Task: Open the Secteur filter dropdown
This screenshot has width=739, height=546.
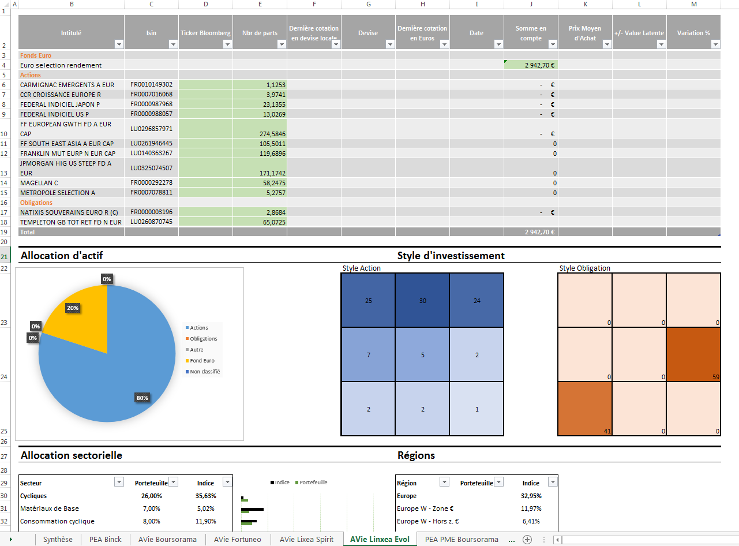Action: 119,482
